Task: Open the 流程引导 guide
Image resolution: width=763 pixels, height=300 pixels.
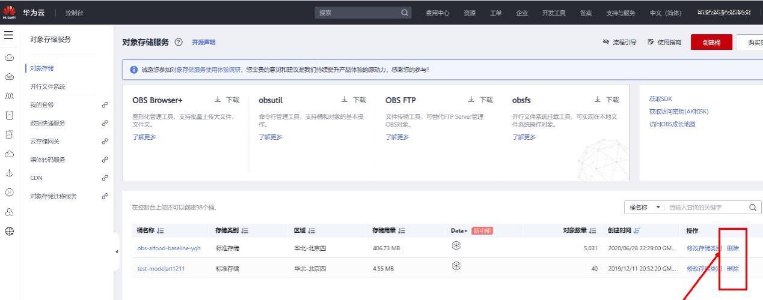Action: click(x=619, y=42)
